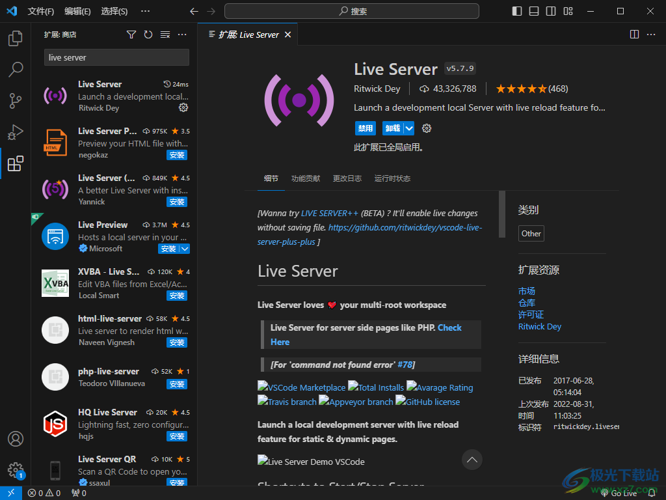The image size is (666, 500).
Task: Refresh the extensions list
Action: coord(148,35)
